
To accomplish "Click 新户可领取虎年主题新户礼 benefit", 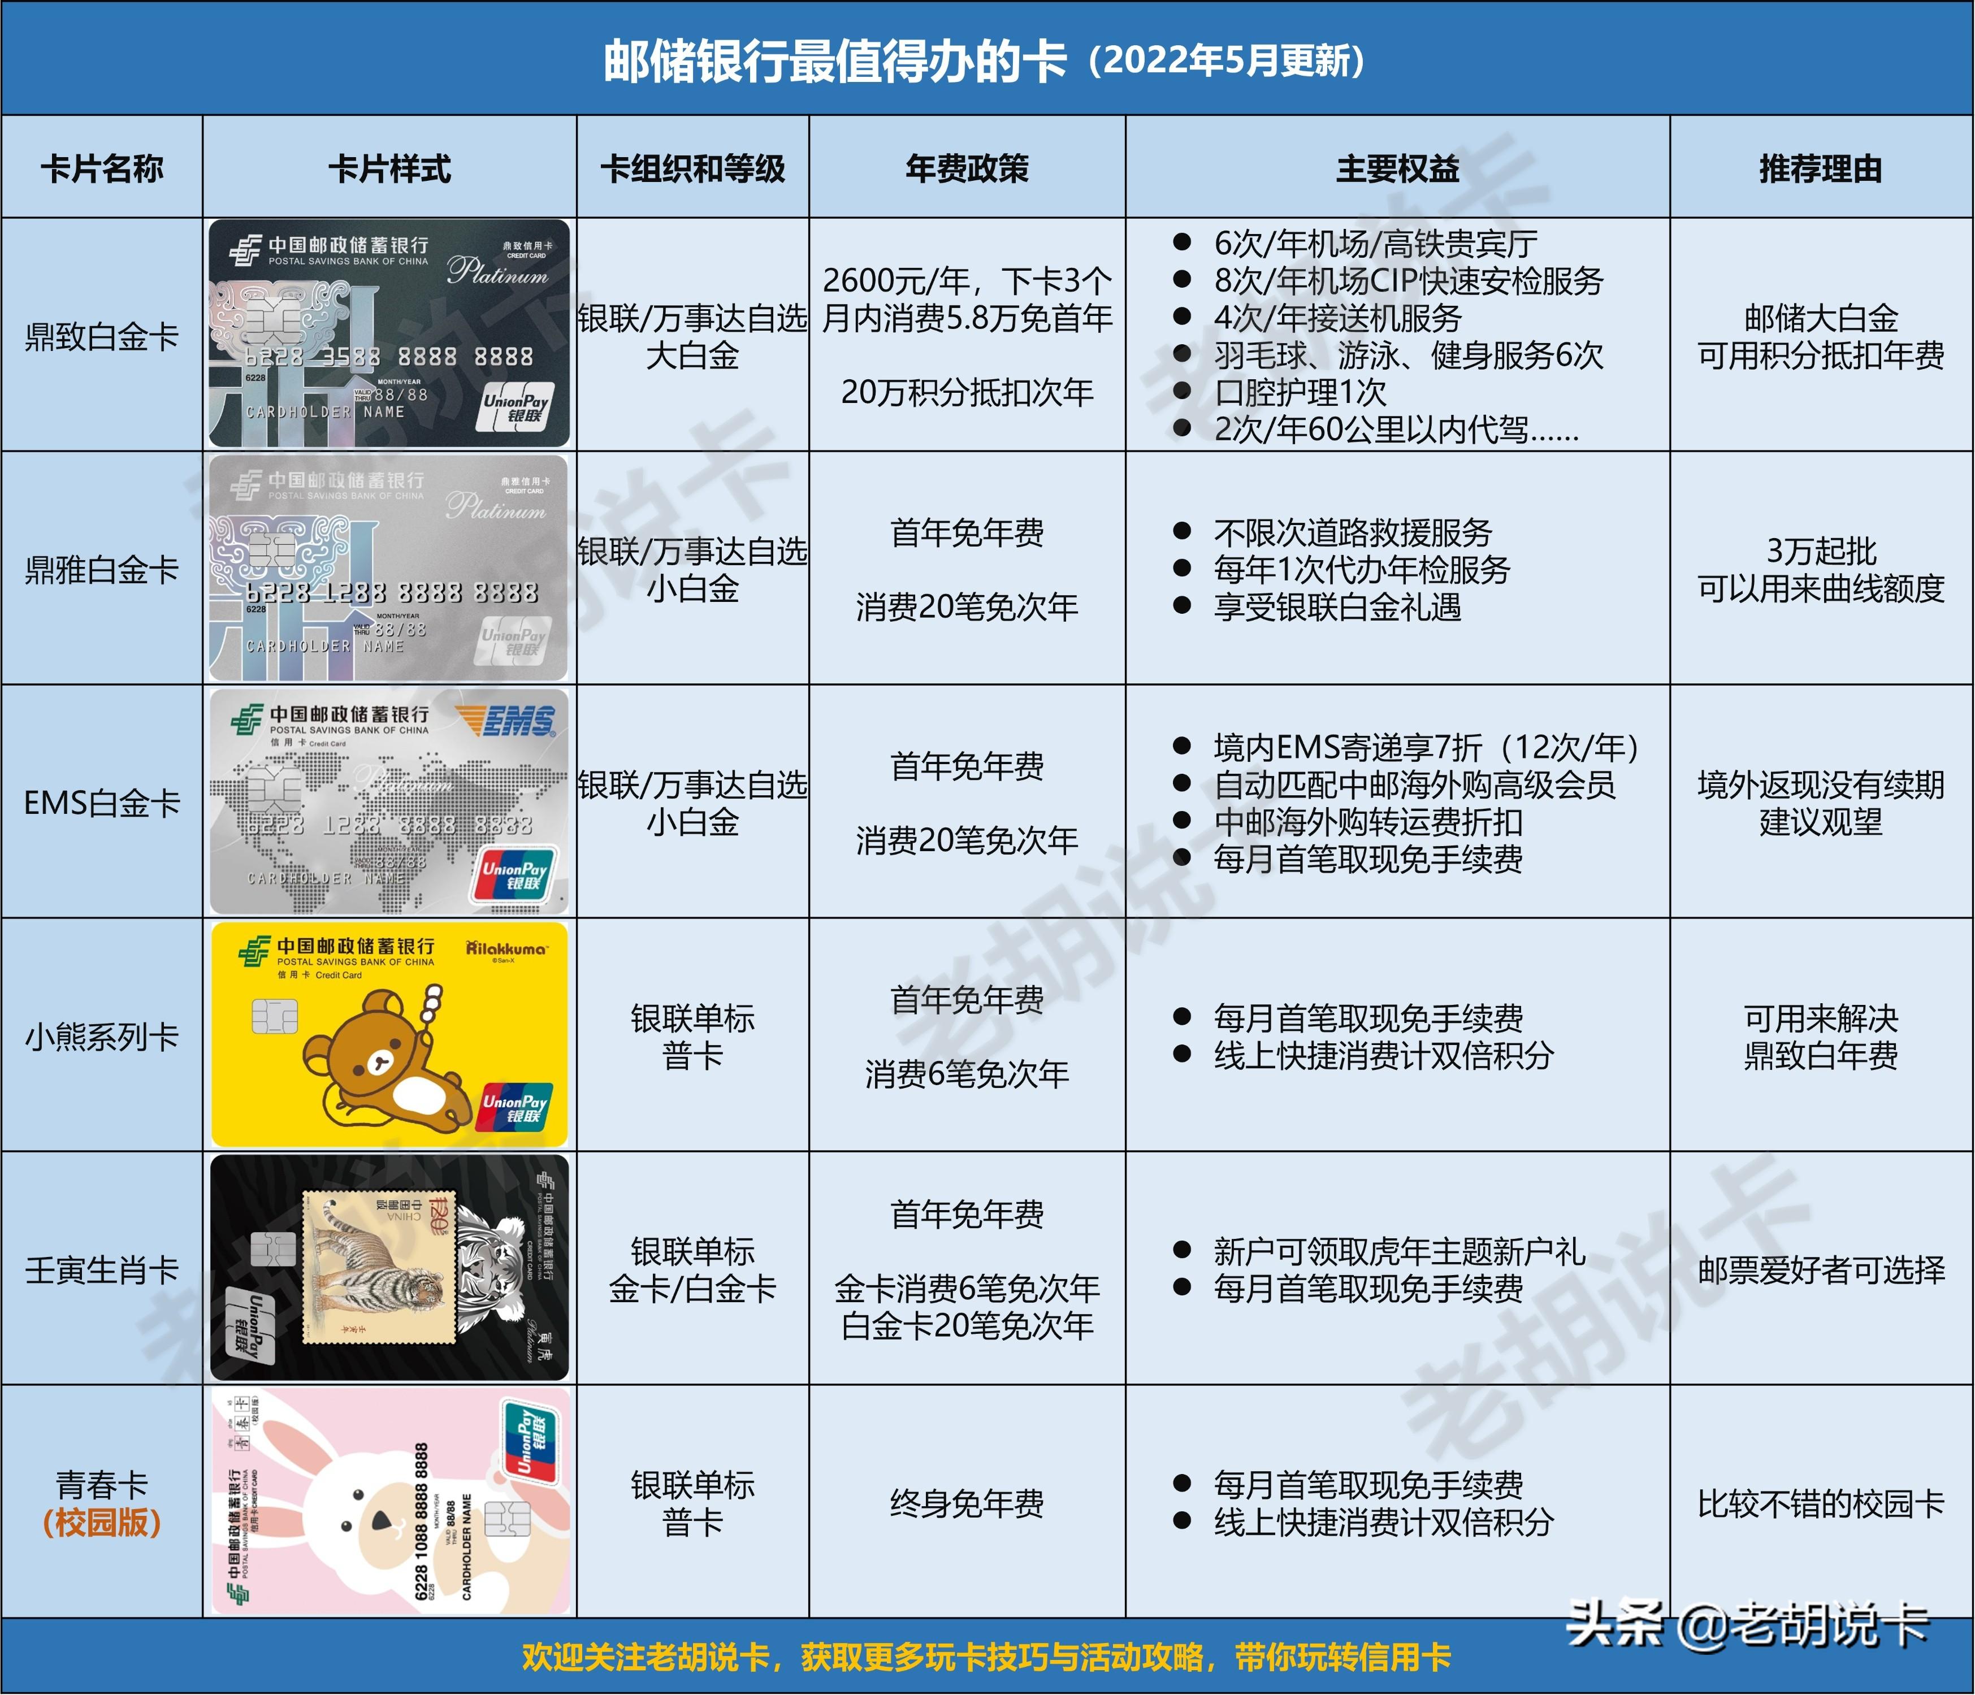I will [x=1399, y=1252].
